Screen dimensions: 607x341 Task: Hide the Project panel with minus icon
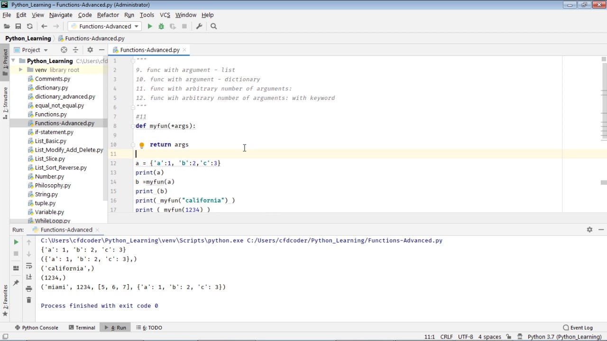tap(101, 50)
